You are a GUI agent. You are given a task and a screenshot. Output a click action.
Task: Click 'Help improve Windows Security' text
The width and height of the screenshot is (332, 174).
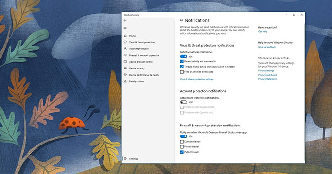pos(275,43)
